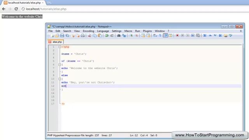Go back in the browser
Viewport: 249px width, 140px height.
pos(4,9)
